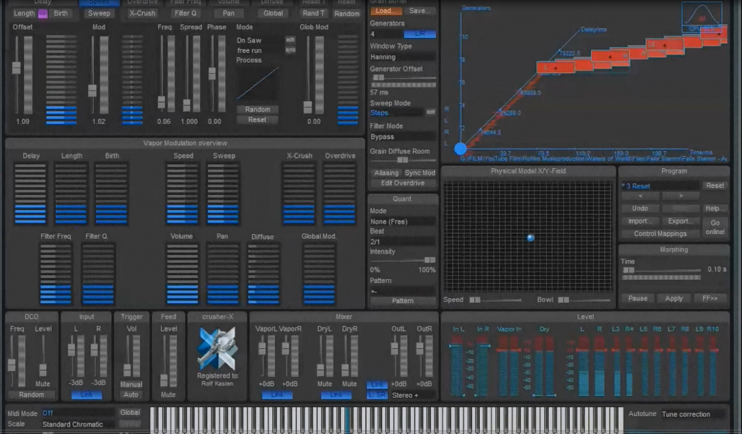
Task: Mute the DryL channel
Action: pyautogui.click(x=324, y=384)
